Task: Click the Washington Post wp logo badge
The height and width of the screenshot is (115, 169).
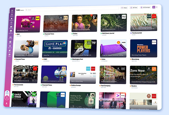Action: point(94,43)
